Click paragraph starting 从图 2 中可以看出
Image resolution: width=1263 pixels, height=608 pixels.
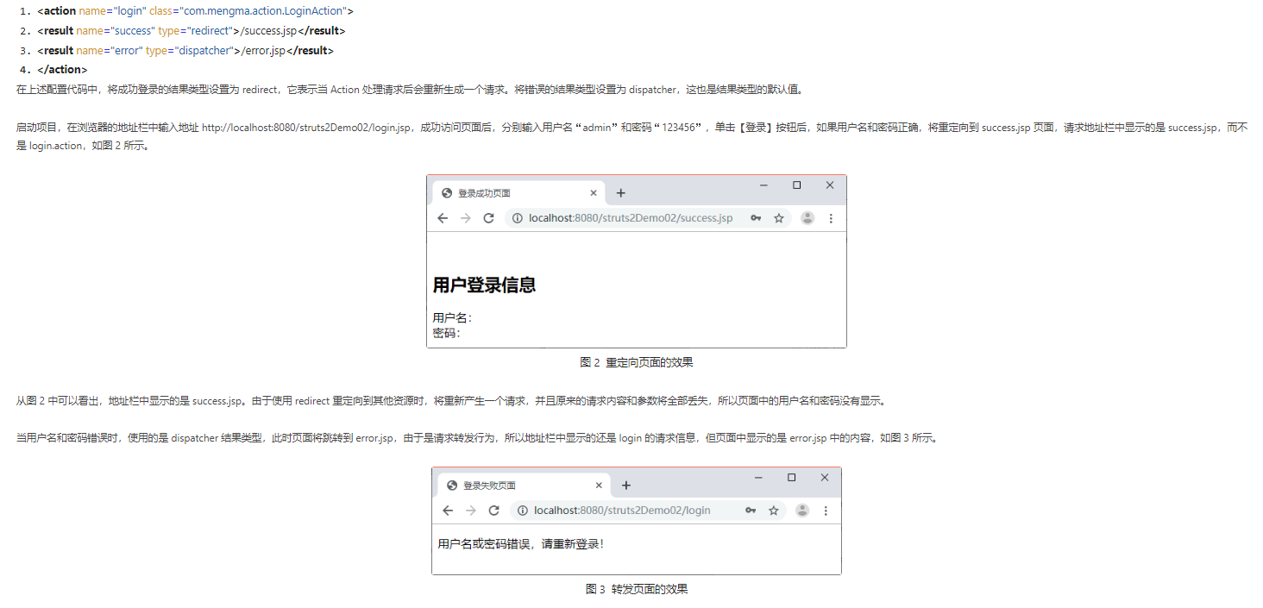tap(450, 401)
